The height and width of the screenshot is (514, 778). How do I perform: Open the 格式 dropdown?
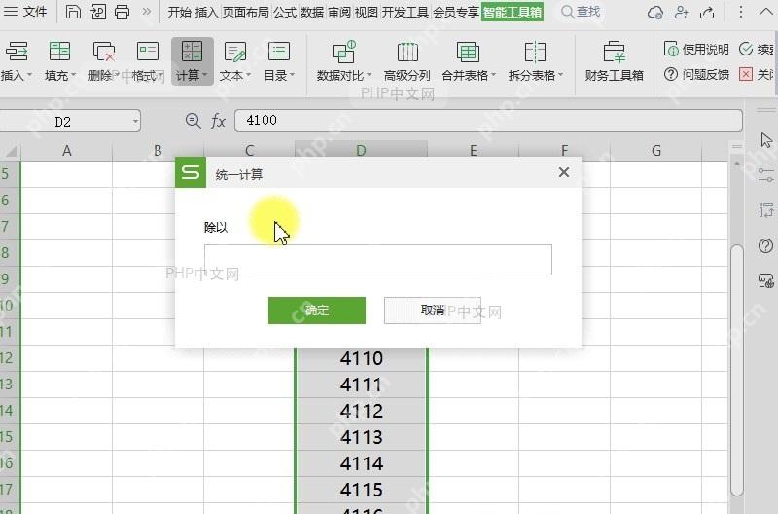pos(147,61)
